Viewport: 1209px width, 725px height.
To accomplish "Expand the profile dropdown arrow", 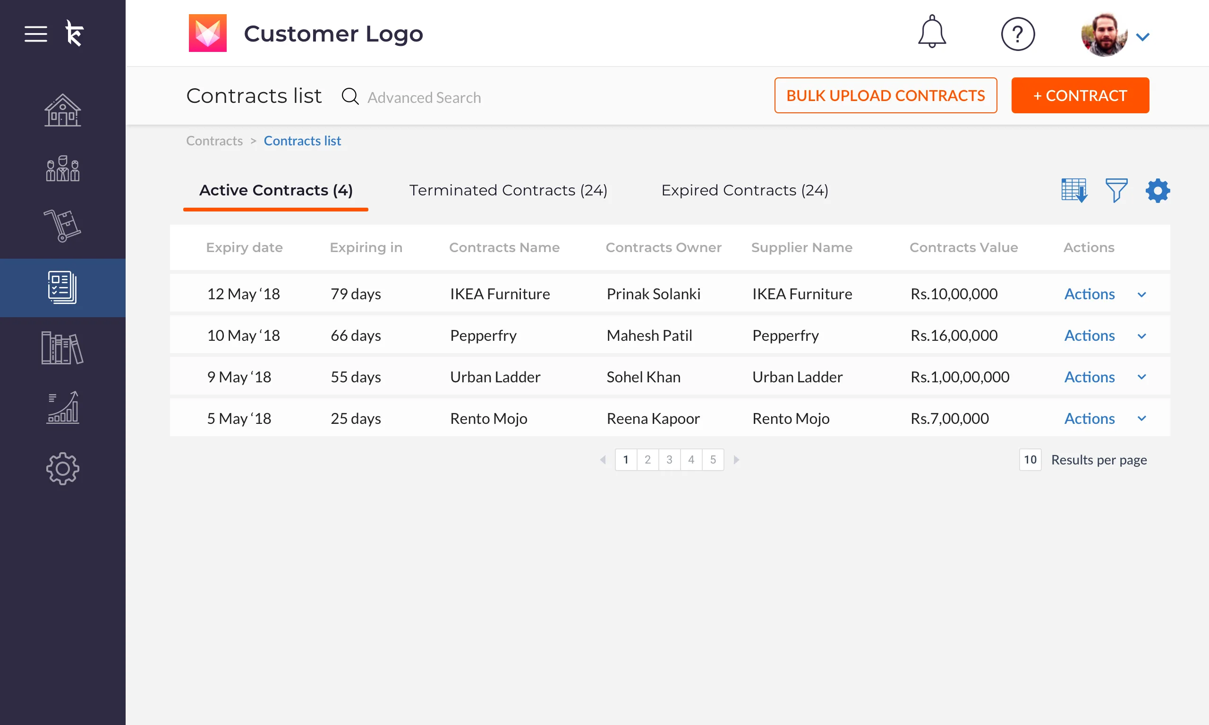I will (x=1142, y=37).
